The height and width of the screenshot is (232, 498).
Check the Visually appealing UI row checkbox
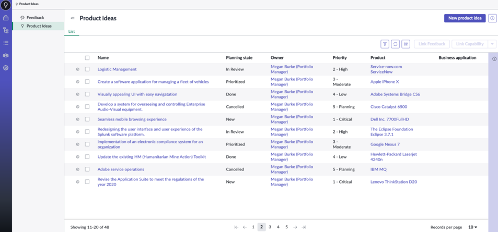pyautogui.click(x=87, y=94)
